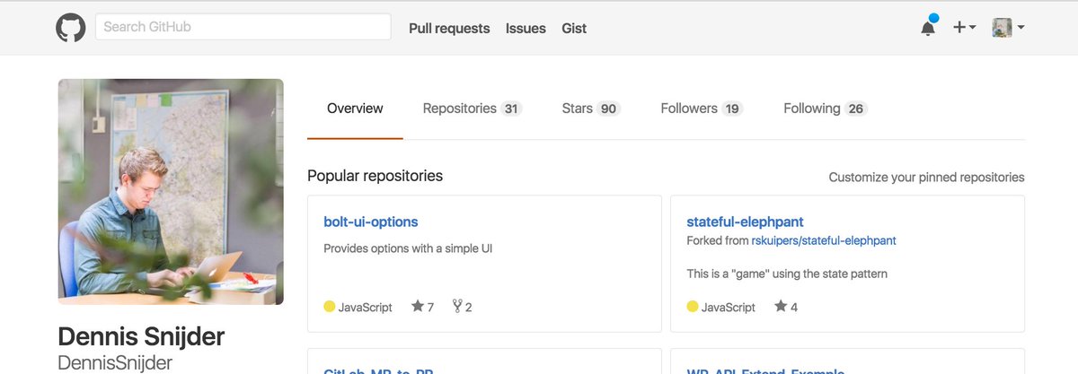Click the text 'This is a "game" using the state pattern'
The image size is (1078, 374).
(787, 274)
